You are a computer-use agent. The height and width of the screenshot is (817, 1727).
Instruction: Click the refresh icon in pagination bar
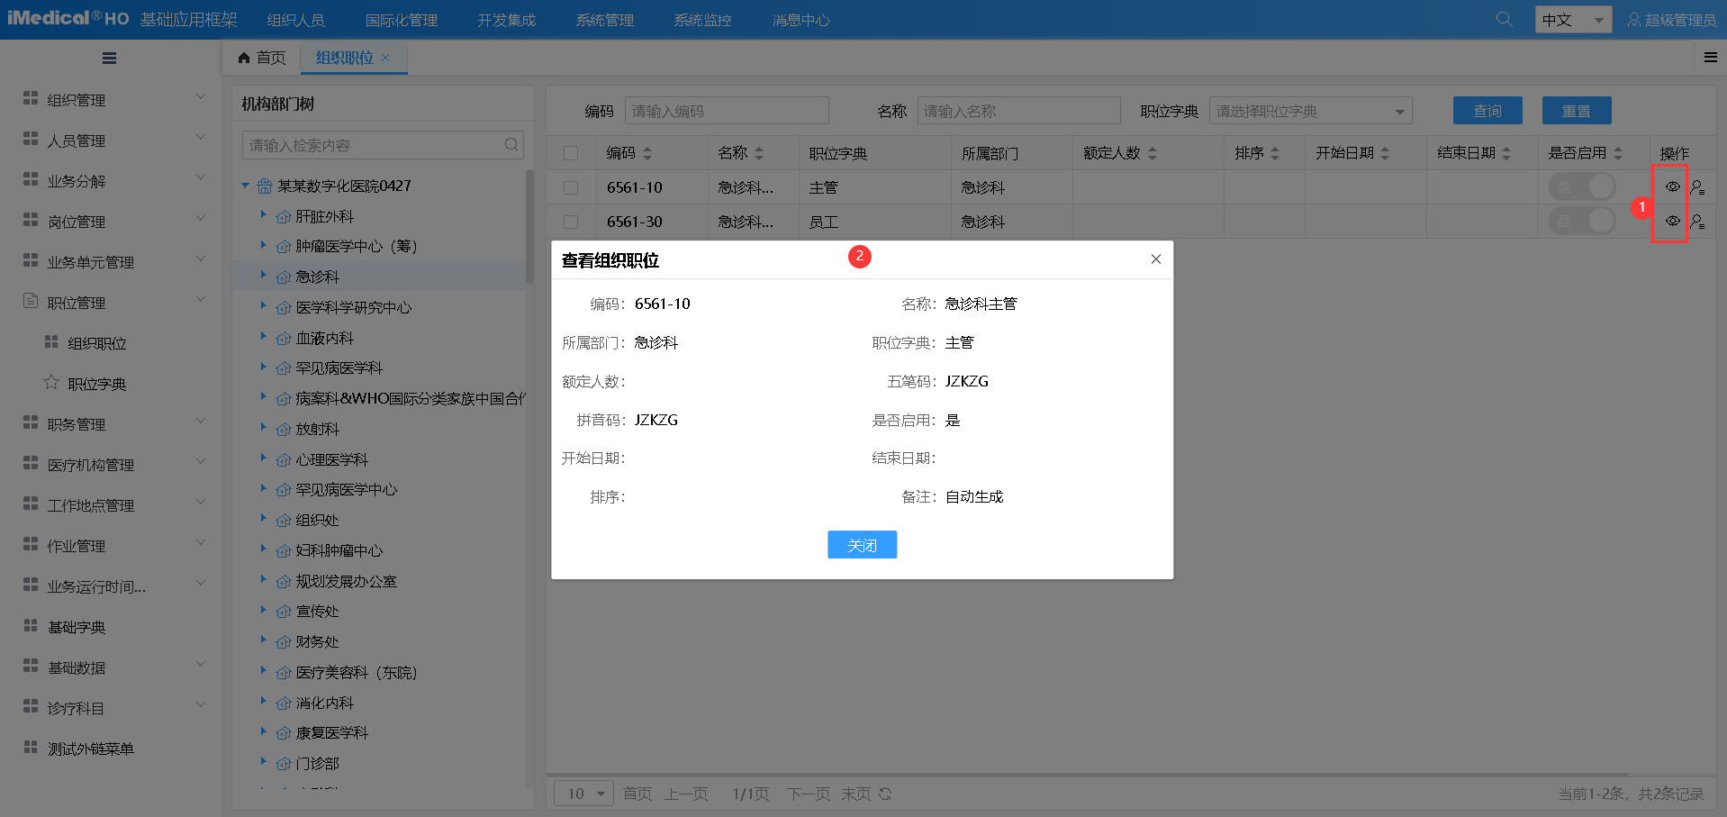pyautogui.click(x=885, y=794)
